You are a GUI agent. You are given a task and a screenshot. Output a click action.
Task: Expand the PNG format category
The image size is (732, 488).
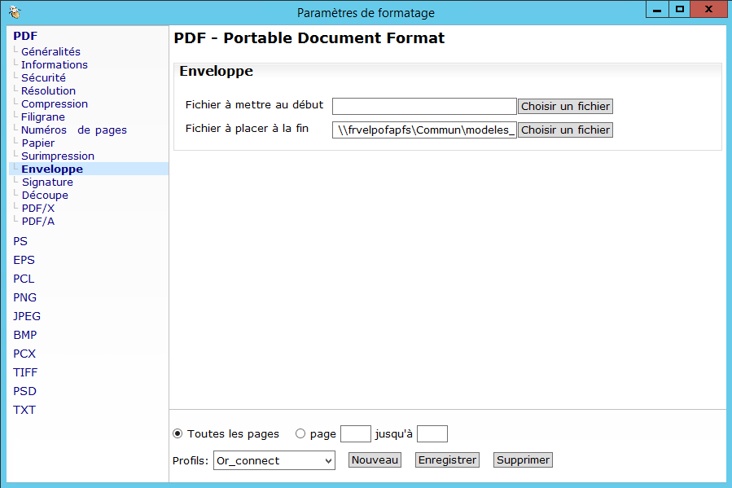(x=24, y=297)
